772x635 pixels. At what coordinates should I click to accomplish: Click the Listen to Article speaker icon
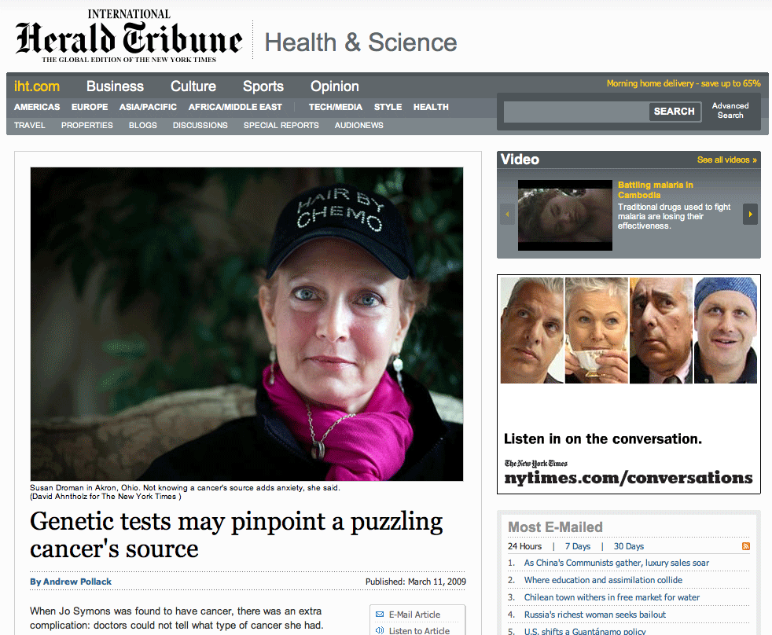[x=380, y=630]
